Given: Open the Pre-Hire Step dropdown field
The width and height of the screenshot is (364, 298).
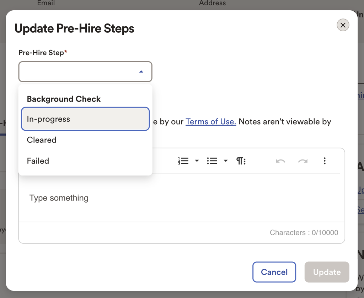Looking at the screenshot, I should 85,72.
